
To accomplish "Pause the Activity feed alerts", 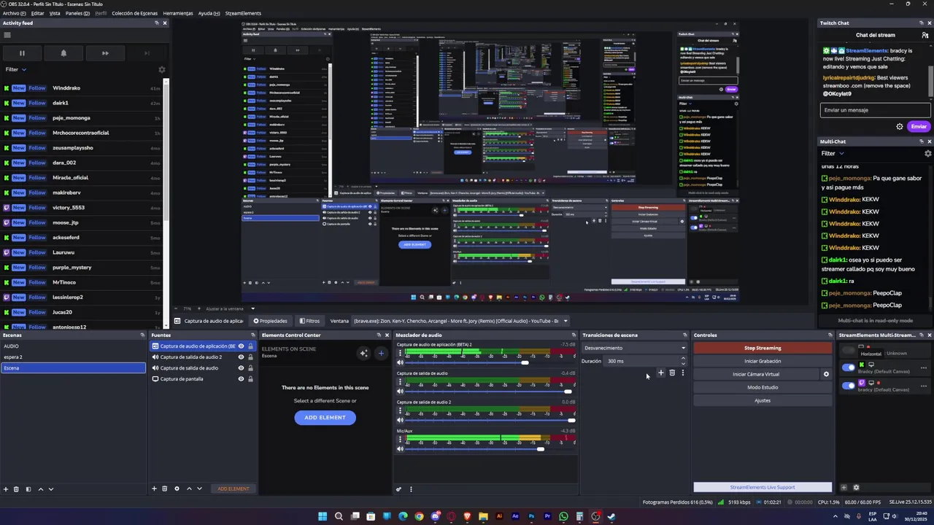I will [x=22, y=53].
